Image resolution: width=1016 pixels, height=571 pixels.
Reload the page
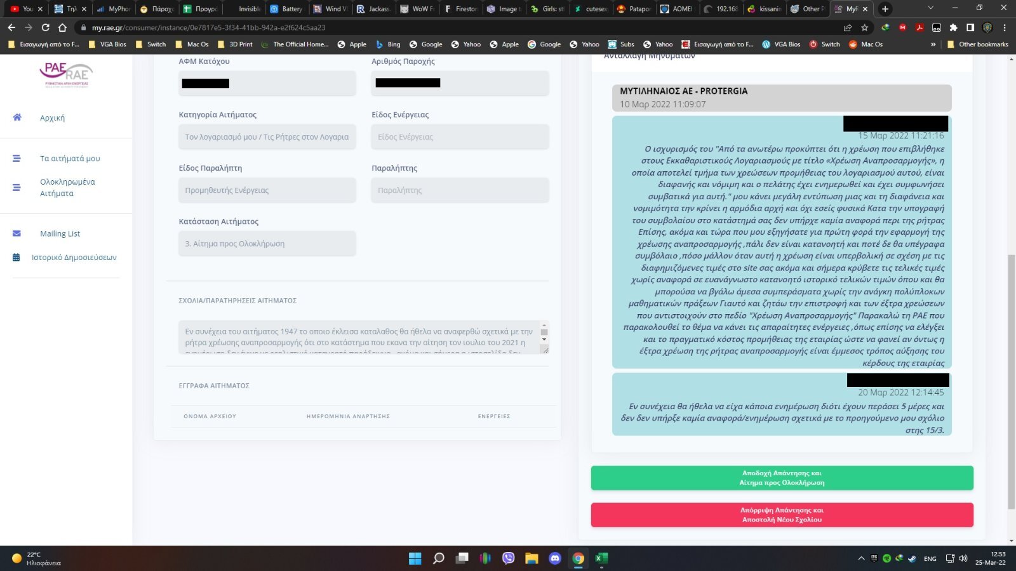[x=45, y=27]
